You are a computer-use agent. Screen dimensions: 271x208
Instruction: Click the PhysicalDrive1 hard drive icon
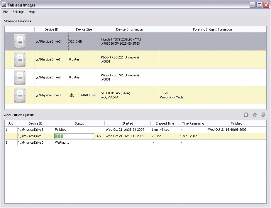pos(20,59)
